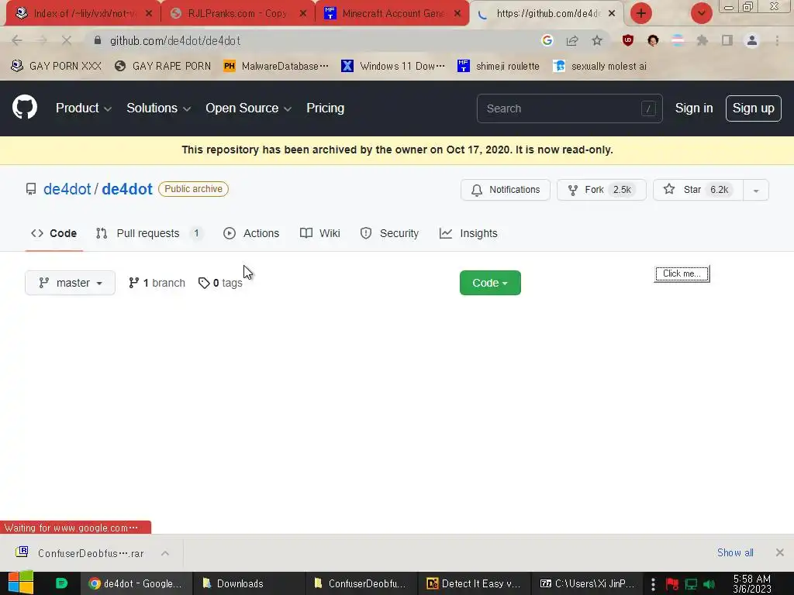Click the taskbar clock showing 5:58 AM

coord(752,583)
